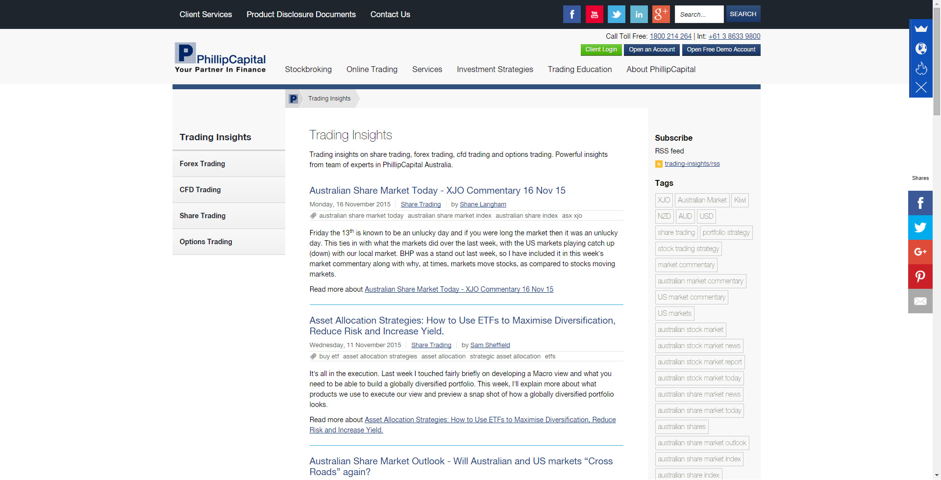
Task: Open the YouTube icon in header
Action: click(594, 14)
